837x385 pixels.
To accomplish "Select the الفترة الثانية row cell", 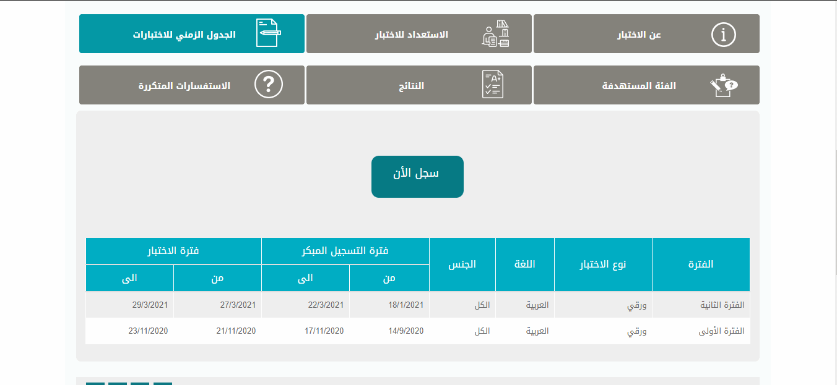I will pos(701,305).
